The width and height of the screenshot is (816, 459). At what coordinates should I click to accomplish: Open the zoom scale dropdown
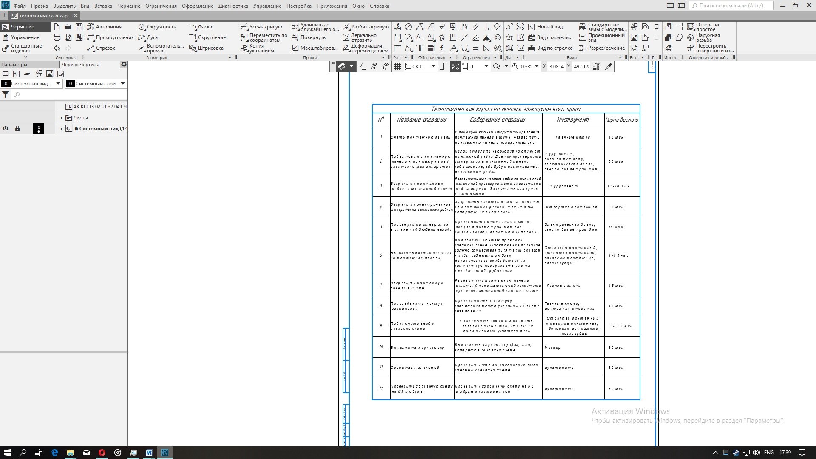537,67
